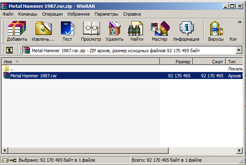The width and height of the screenshot is (246, 165).
Task: Click the 92 170 495 Сжат cell value
Action: 212,76
